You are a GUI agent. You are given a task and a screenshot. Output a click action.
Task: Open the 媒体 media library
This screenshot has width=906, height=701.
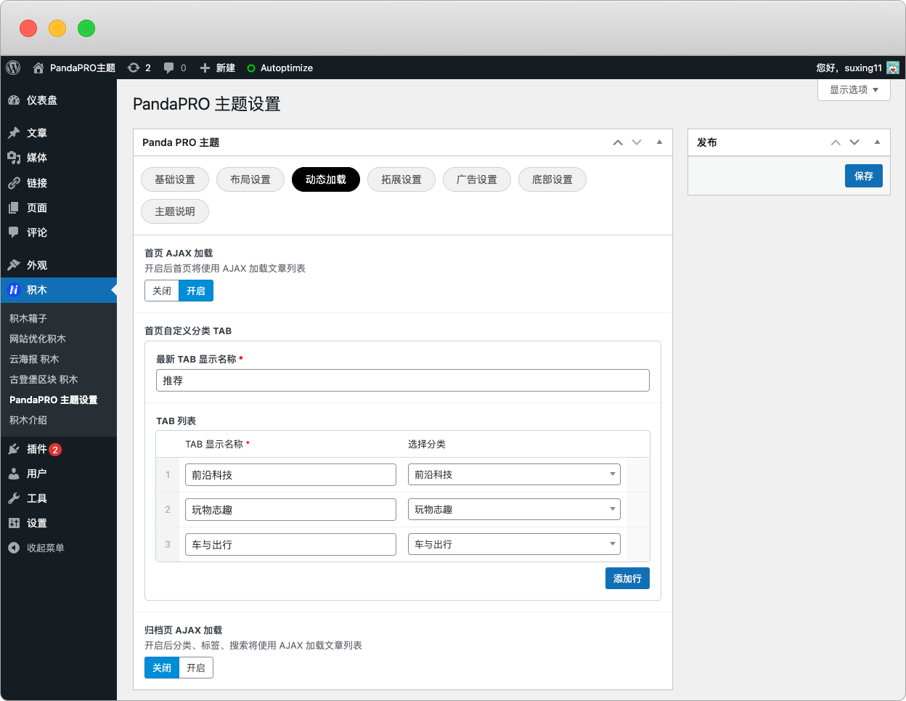pos(58,158)
